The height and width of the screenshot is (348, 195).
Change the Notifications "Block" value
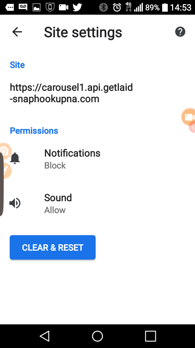55,166
